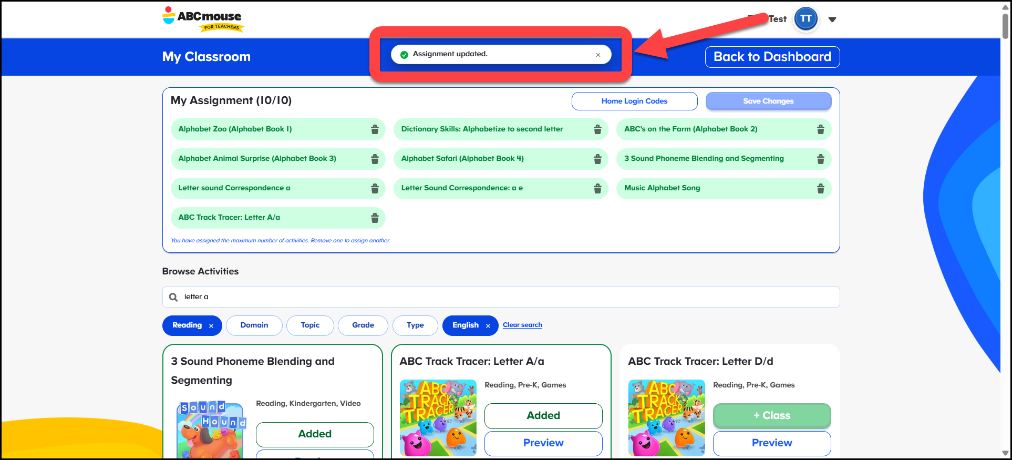The width and height of the screenshot is (1012, 460).
Task: Open the account dropdown arrow
Action: click(832, 19)
